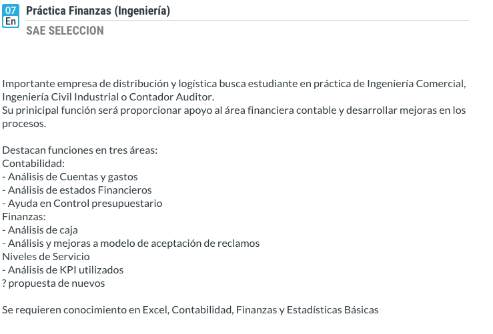The width and height of the screenshot is (493, 334).
Task: Click the sentence starting Su principal función
Action: pos(233,110)
